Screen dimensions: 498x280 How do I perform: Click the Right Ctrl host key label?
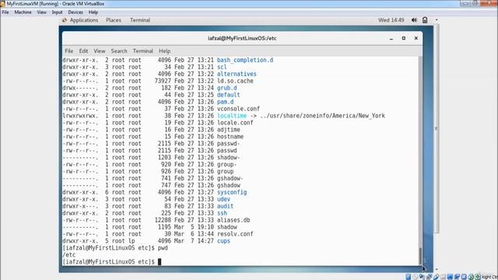489,277
